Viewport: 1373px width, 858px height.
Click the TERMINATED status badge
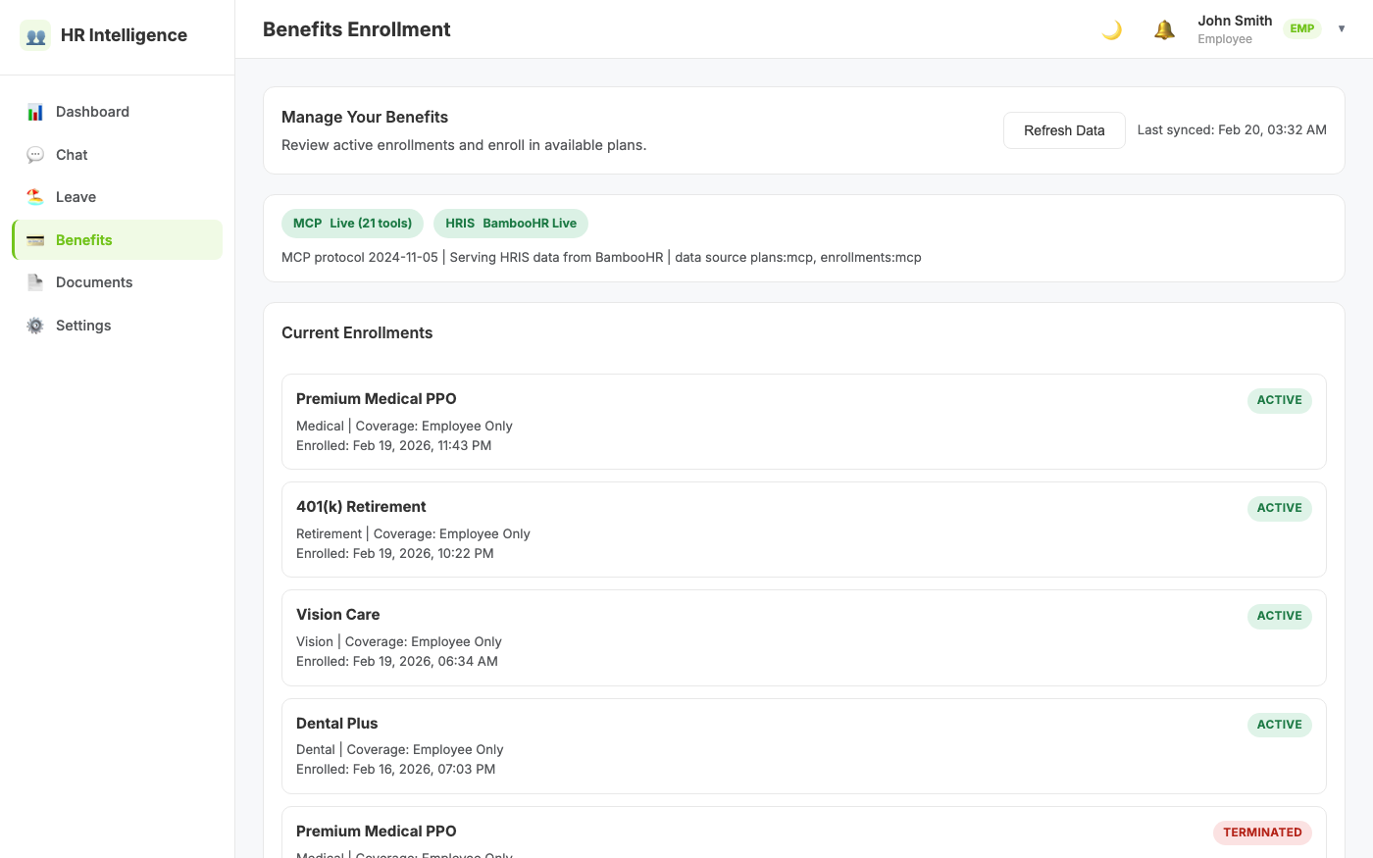pyautogui.click(x=1262, y=833)
